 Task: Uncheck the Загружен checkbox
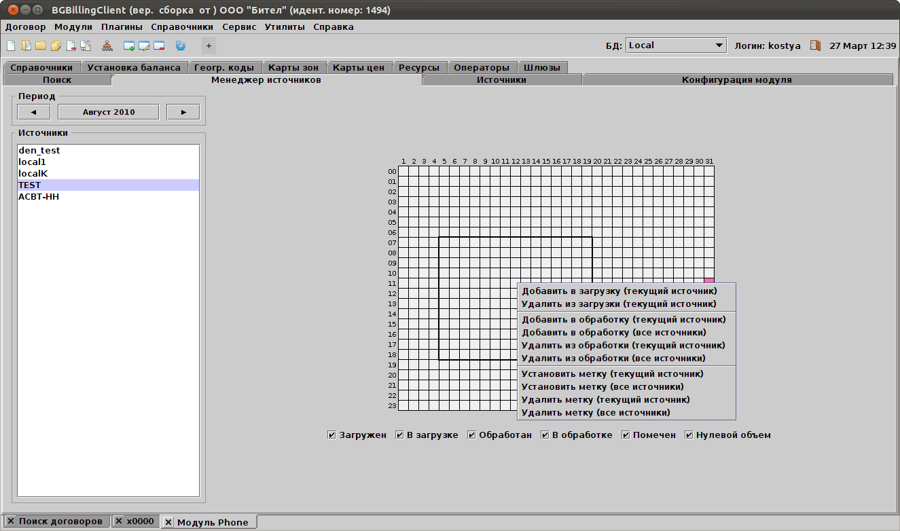point(331,435)
